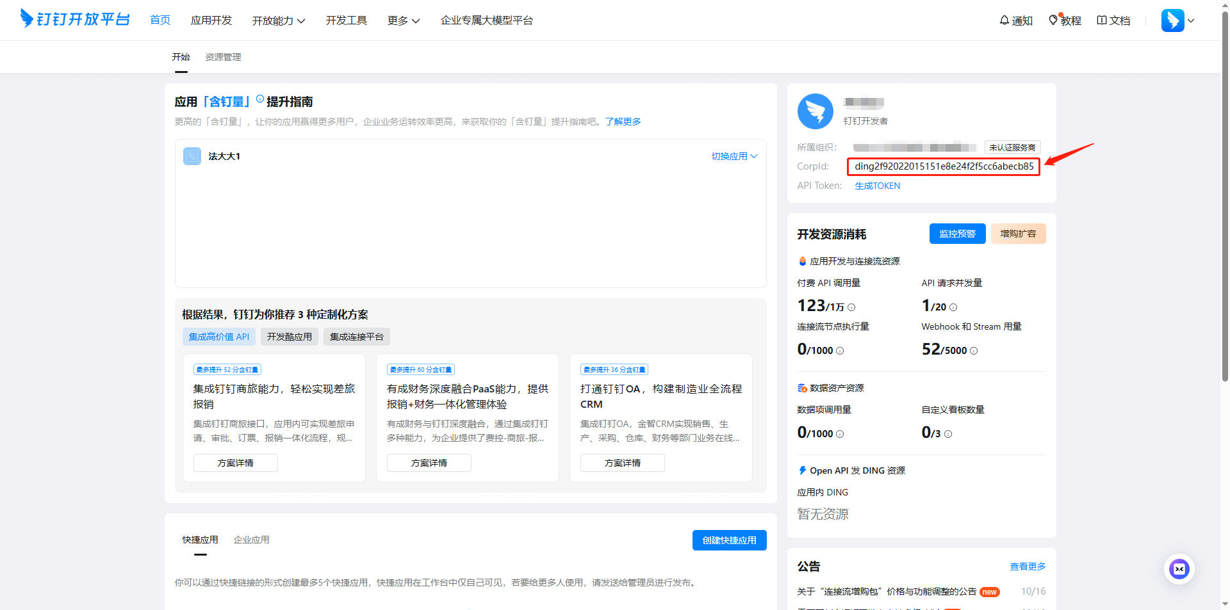Click the 增购扩容 button
The height and width of the screenshot is (610, 1230).
click(x=1019, y=234)
